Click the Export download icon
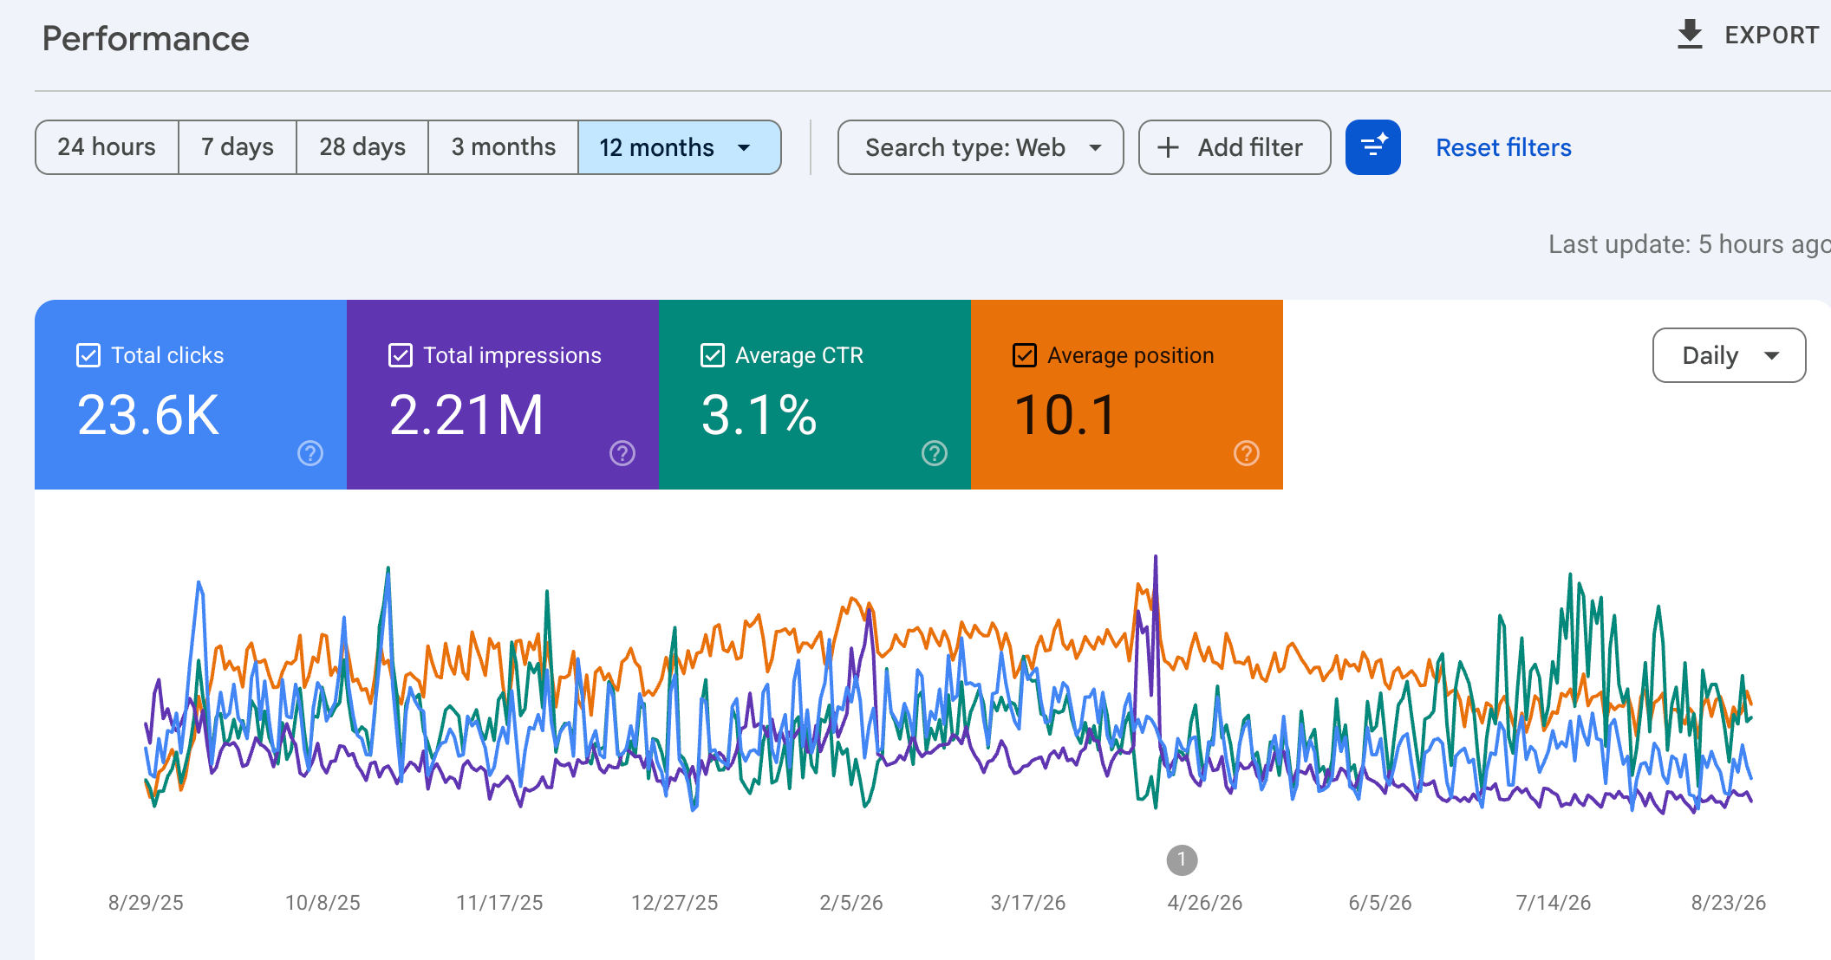This screenshot has height=960, width=1831. [1690, 35]
